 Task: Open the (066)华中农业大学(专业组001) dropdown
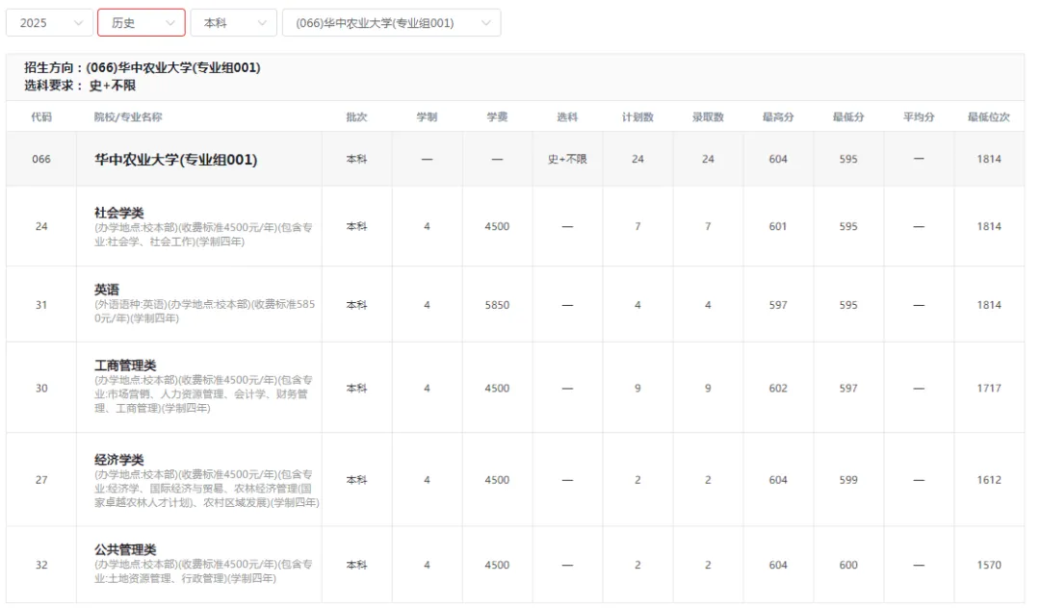pos(391,23)
